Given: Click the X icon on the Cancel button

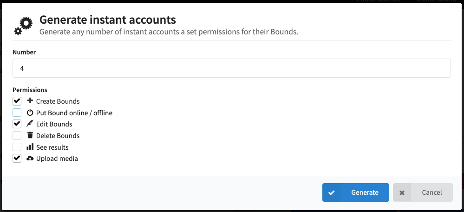Looking at the screenshot, I should pos(402,193).
